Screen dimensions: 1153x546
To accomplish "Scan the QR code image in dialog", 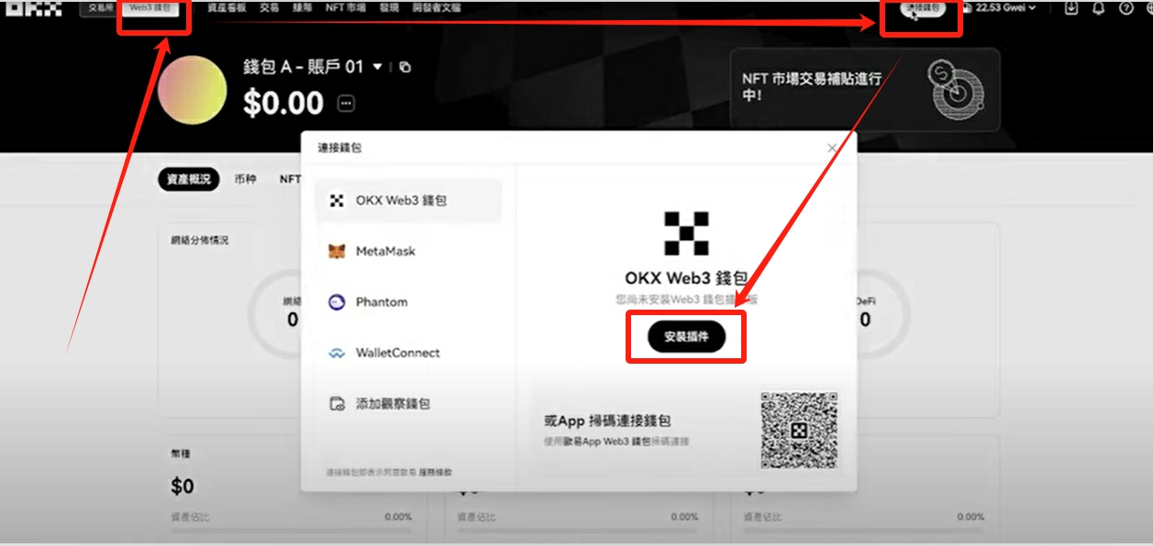I will (x=799, y=430).
